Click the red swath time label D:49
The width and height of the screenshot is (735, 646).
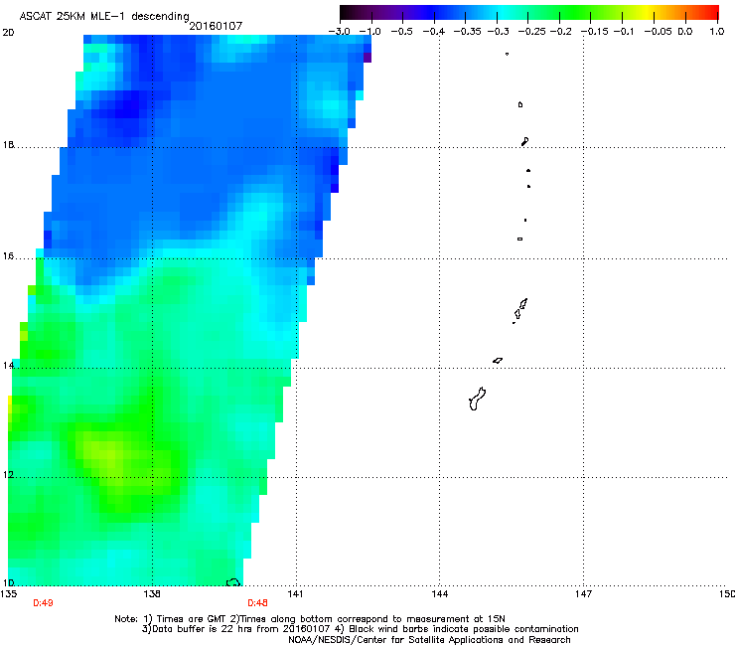(43, 603)
